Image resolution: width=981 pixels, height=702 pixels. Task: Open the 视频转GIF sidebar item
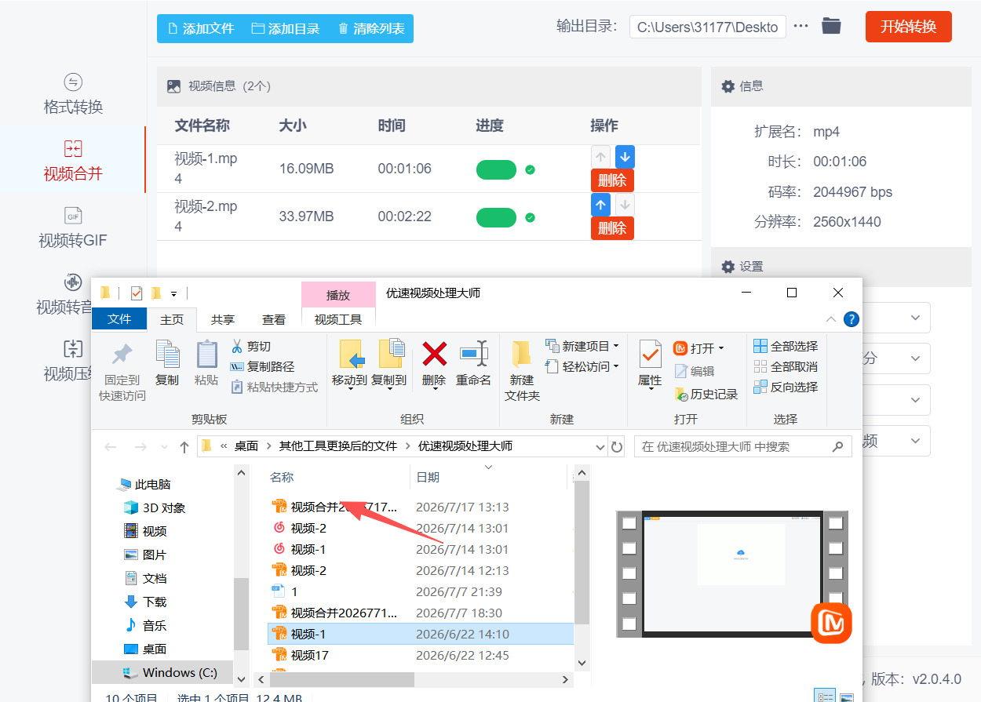click(x=73, y=227)
